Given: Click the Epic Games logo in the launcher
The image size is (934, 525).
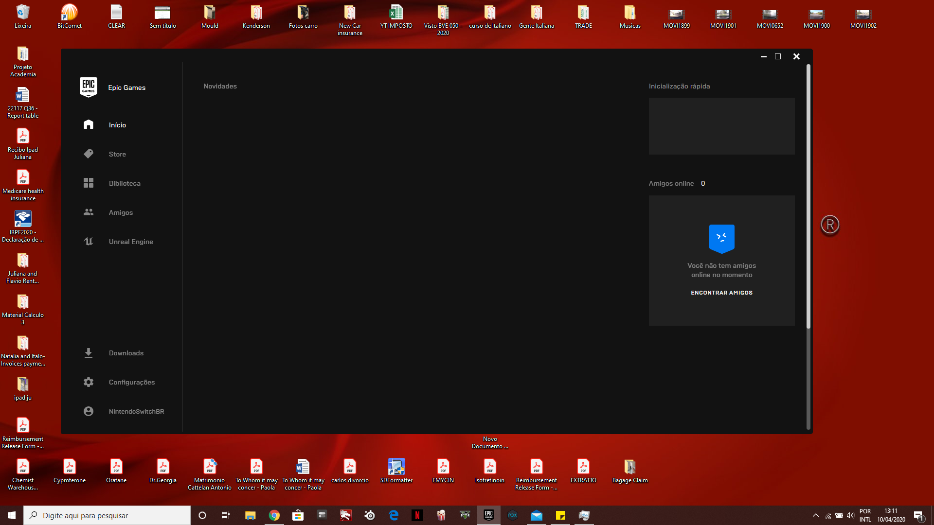Looking at the screenshot, I should point(89,87).
